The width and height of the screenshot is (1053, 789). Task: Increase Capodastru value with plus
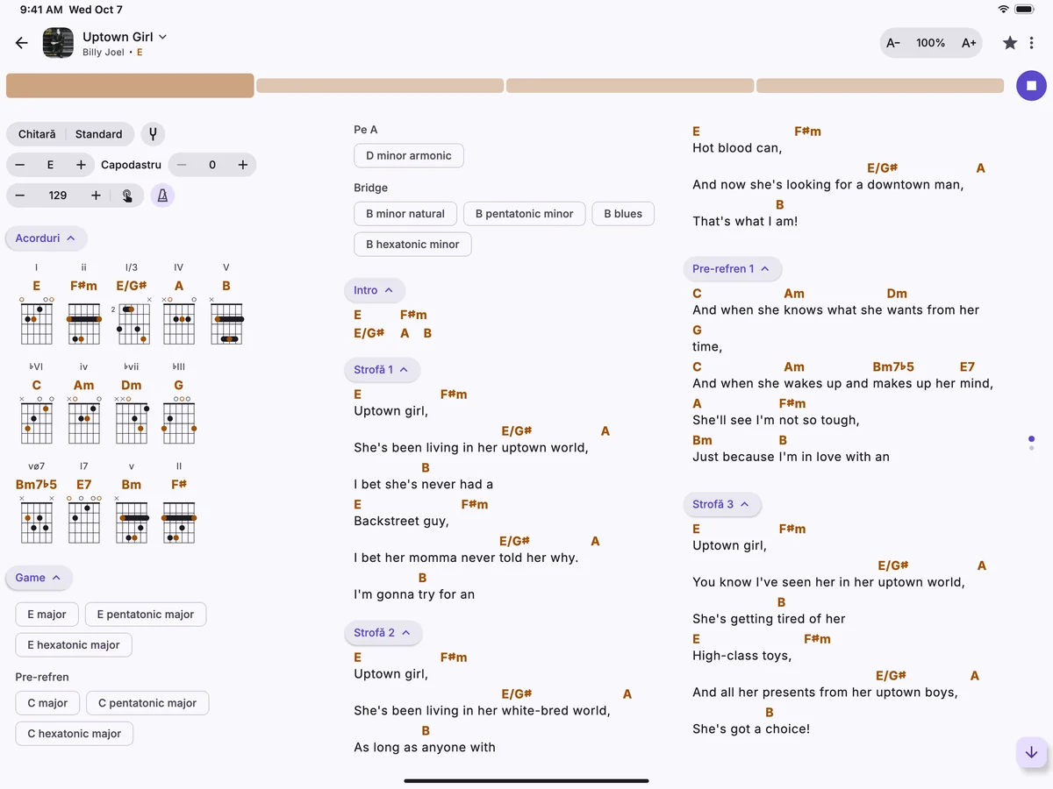[x=243, y=165]
